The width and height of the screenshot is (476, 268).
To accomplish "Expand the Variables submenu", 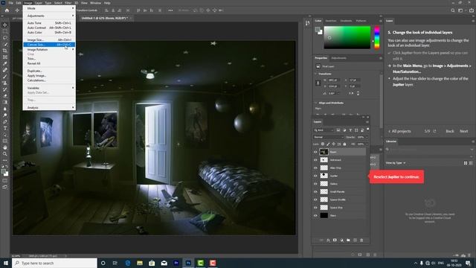I will pyautogui.click(x=49, y=88).
